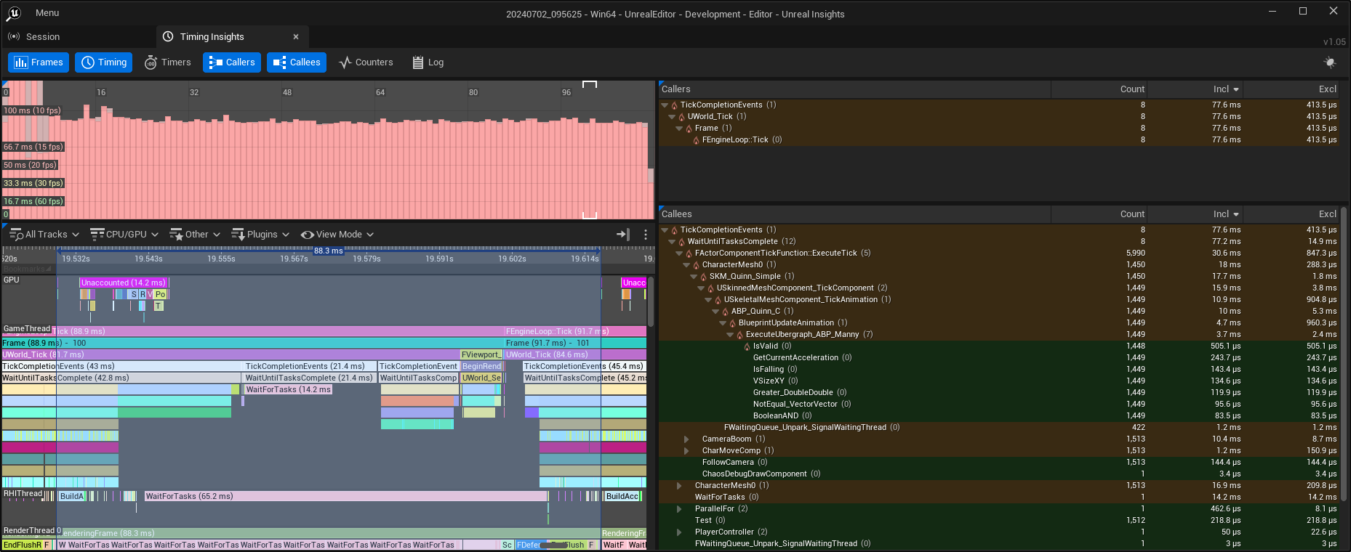
Task: Open the timing view options kebab menu
Action: [645, 234]
